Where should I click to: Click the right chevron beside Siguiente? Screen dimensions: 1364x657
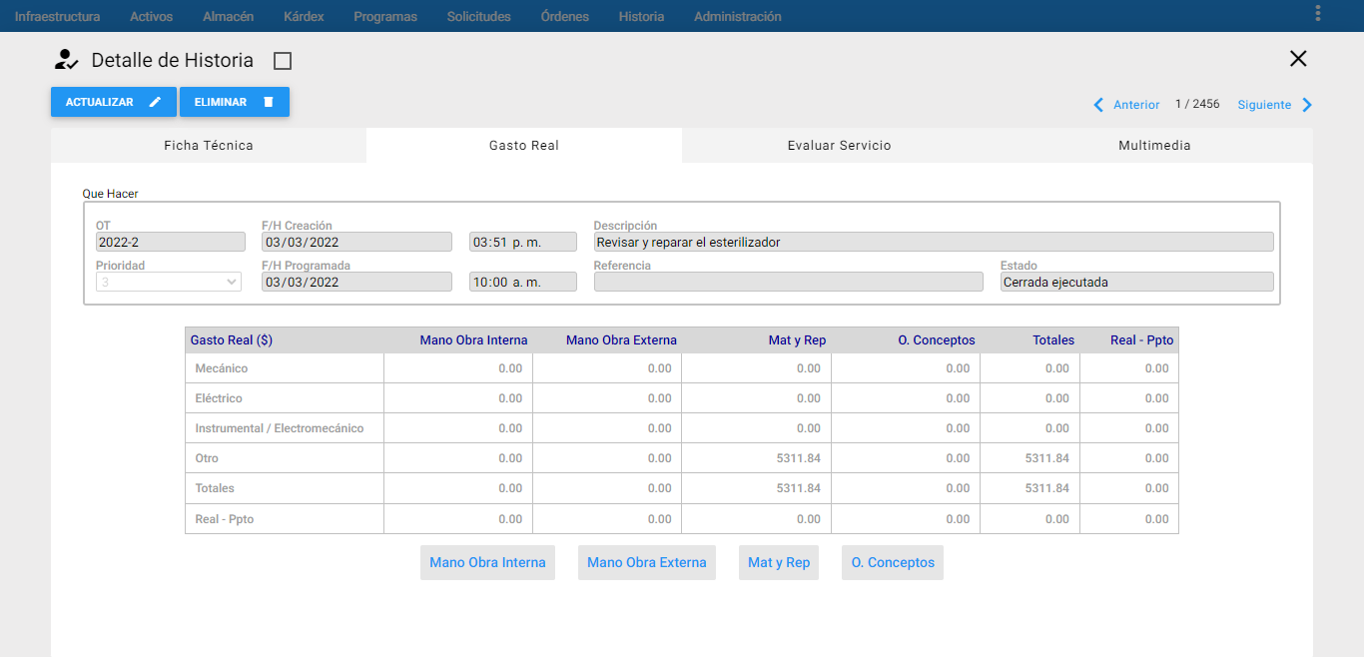[1307, 105]
